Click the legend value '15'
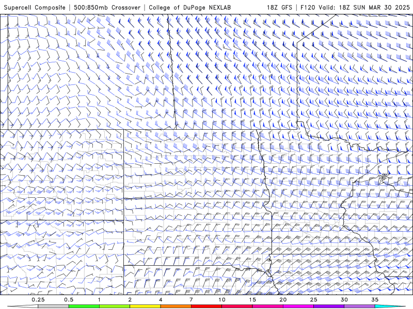The width and height of the screenshot is (413, 309). [x=252, y=300]
